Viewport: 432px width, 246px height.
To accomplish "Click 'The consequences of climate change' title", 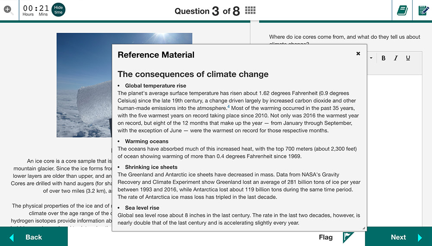I will (193, 74).
